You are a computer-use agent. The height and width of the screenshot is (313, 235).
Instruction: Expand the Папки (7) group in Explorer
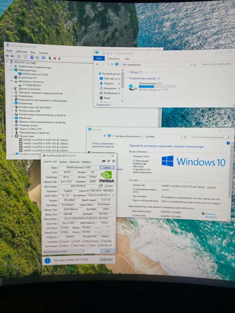(x=127, y=72)
